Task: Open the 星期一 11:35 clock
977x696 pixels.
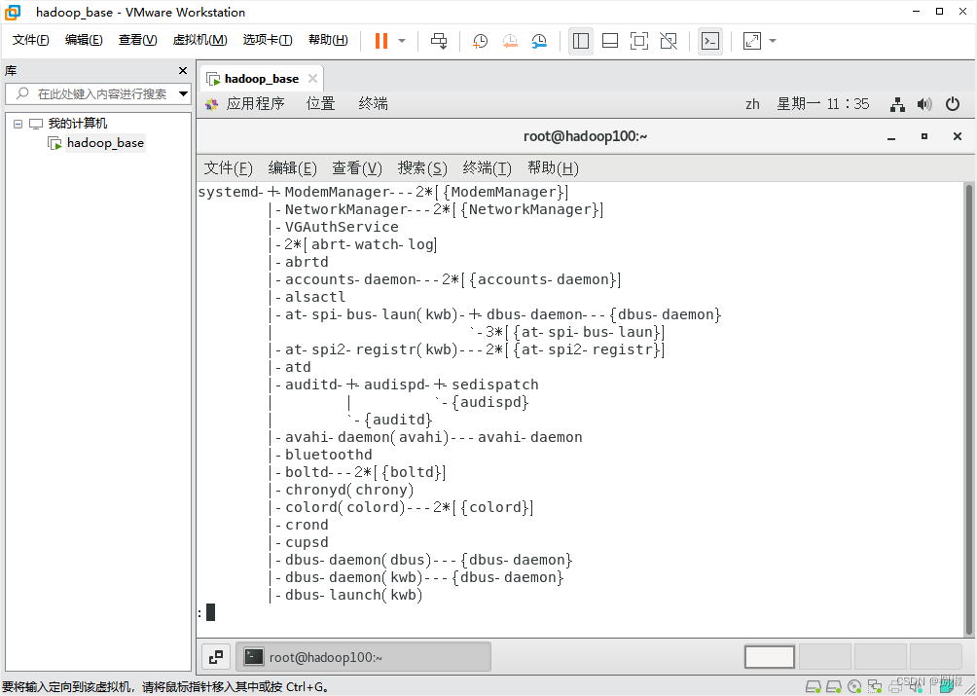Action: (822, 104)
